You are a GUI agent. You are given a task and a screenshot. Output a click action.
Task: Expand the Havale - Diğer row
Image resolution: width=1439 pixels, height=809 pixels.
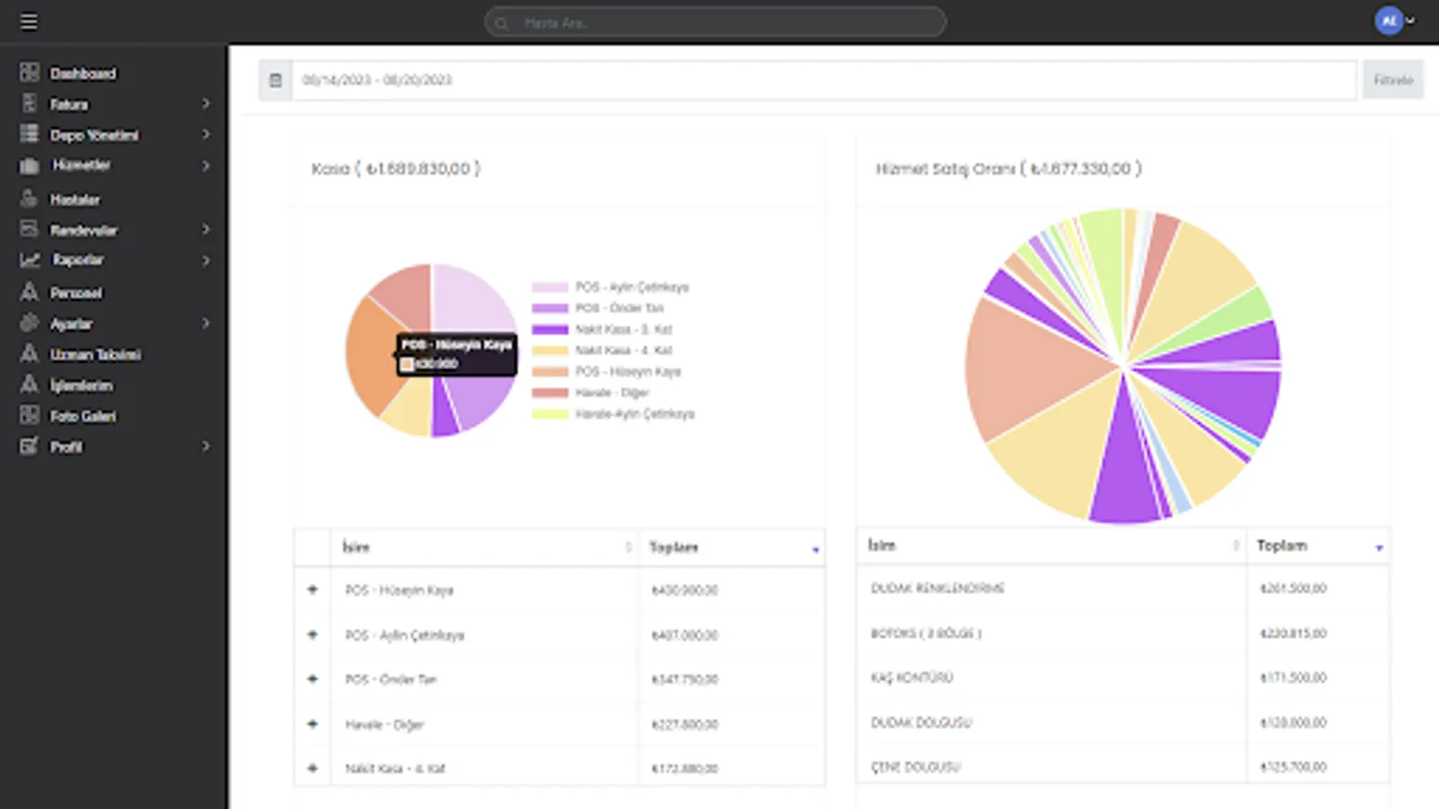313,724
